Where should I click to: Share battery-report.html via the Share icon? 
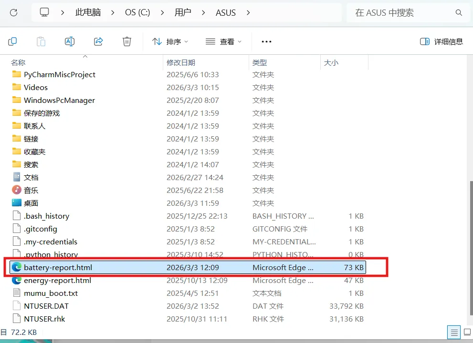[x=98, y=41]
